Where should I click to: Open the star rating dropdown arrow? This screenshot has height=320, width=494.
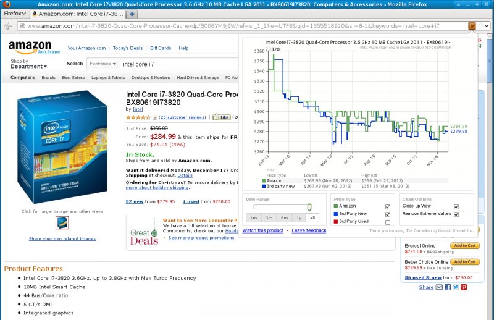155,117
